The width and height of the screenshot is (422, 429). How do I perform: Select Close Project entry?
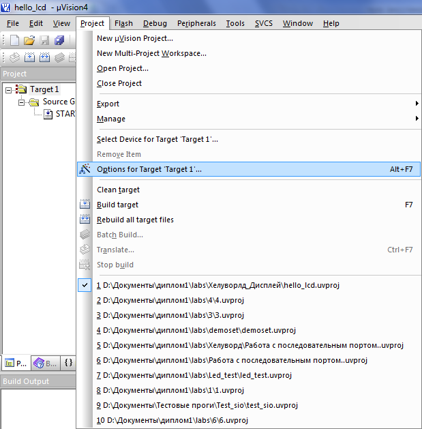pyautogui.click(x=249, y=83)
